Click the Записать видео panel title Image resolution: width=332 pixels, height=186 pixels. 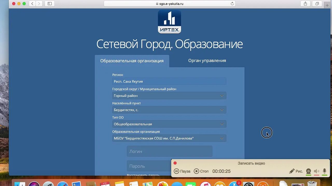pos(251,163)
